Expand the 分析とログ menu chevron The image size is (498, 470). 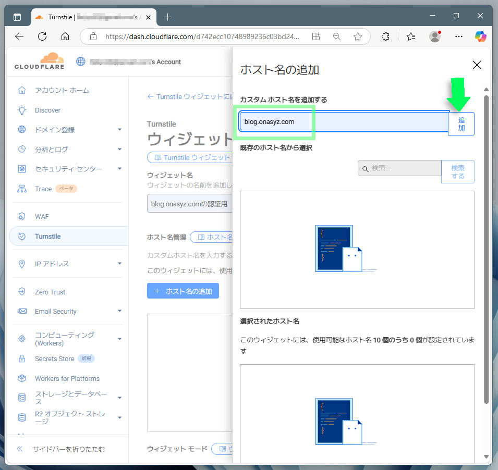[119, 149]
